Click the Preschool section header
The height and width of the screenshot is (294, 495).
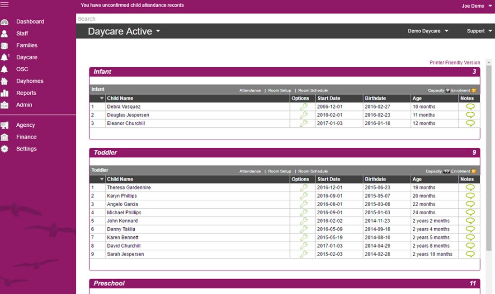tap(284, 283)
